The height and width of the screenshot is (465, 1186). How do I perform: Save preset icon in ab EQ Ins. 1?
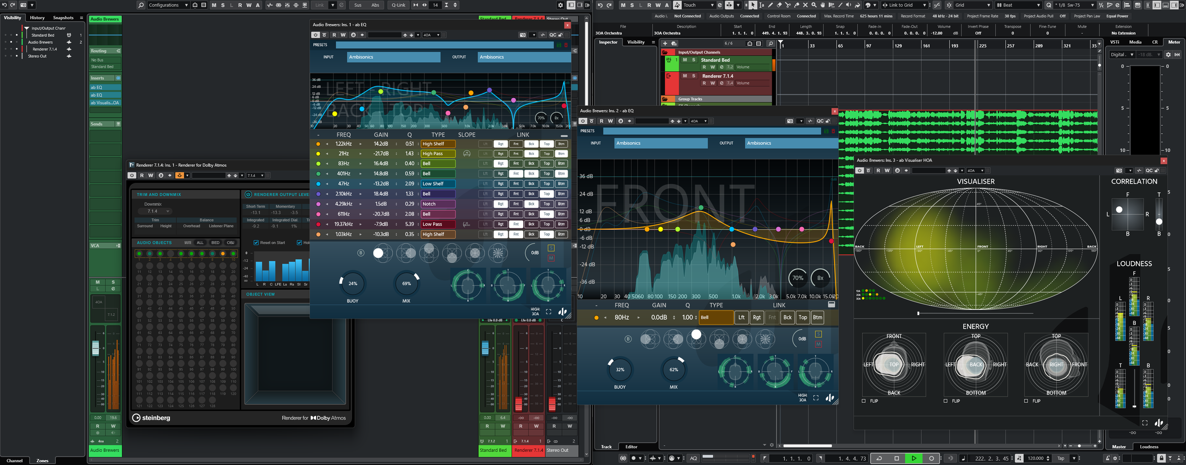pos(559,45)
